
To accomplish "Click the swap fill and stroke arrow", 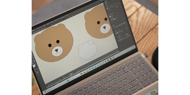I will 36,64.
